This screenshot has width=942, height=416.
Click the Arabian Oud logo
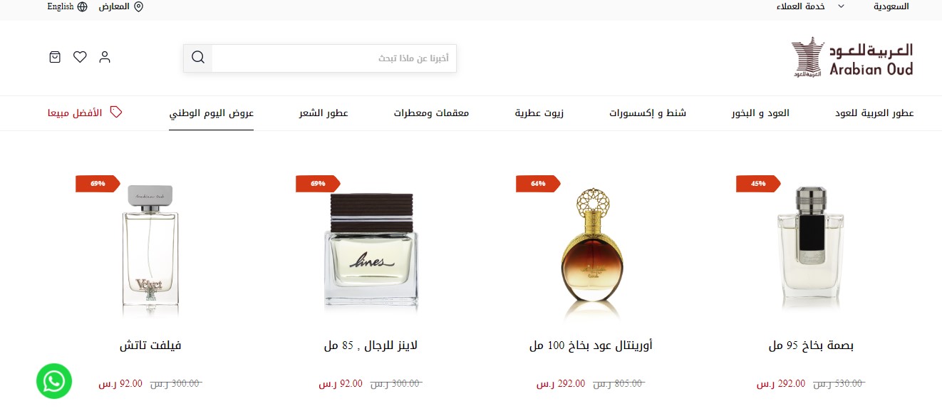click(x=852, y=59)
